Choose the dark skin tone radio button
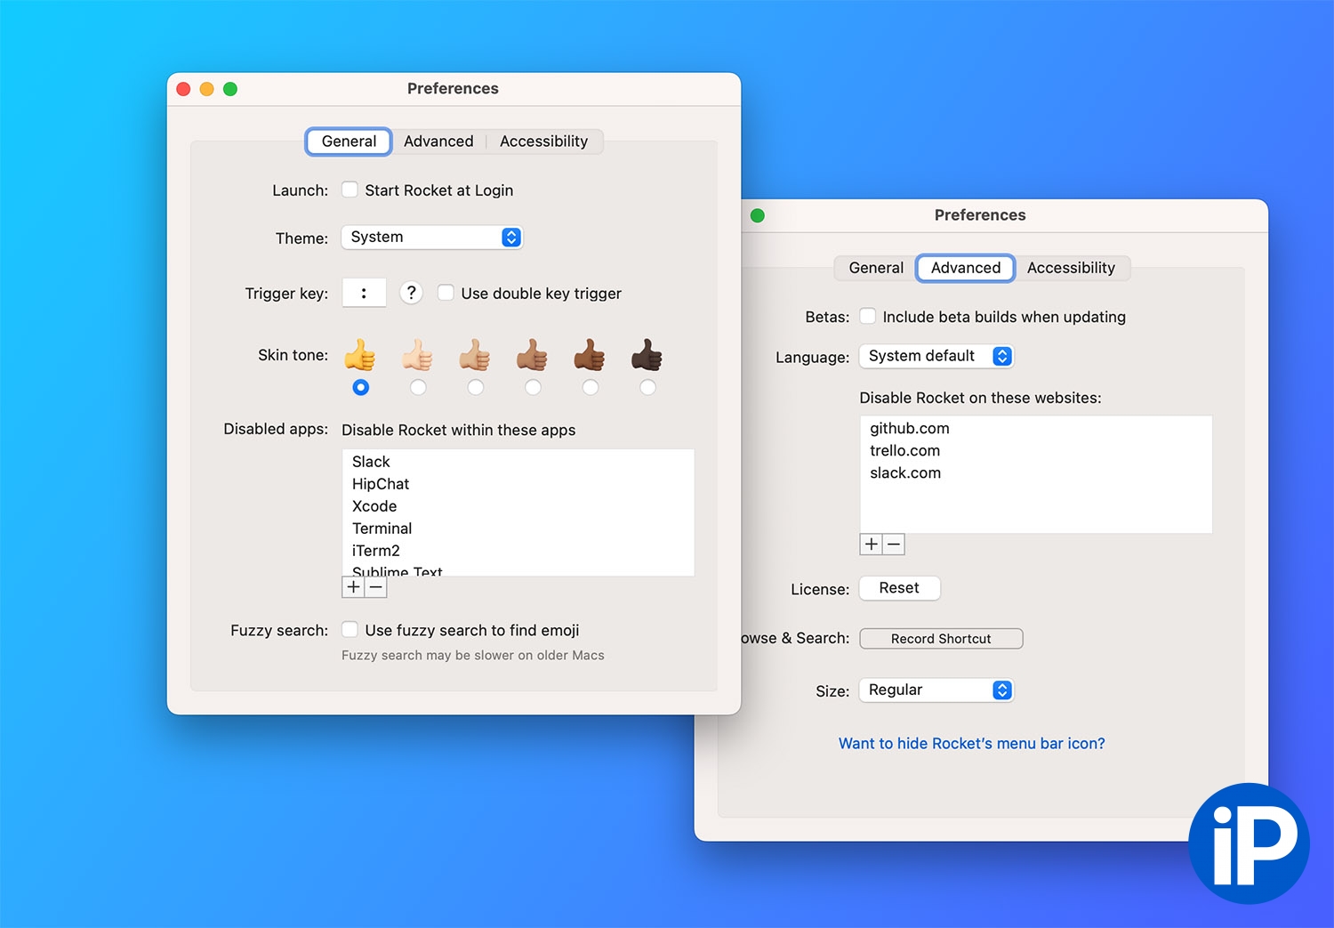Image resolution: width=1334 pixels, height=928 pixels. pyautogui.click(x=647, y=387)
